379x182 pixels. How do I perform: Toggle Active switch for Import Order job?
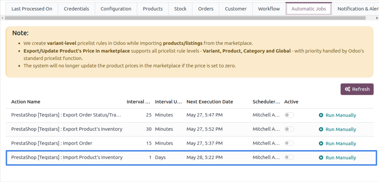289,143
